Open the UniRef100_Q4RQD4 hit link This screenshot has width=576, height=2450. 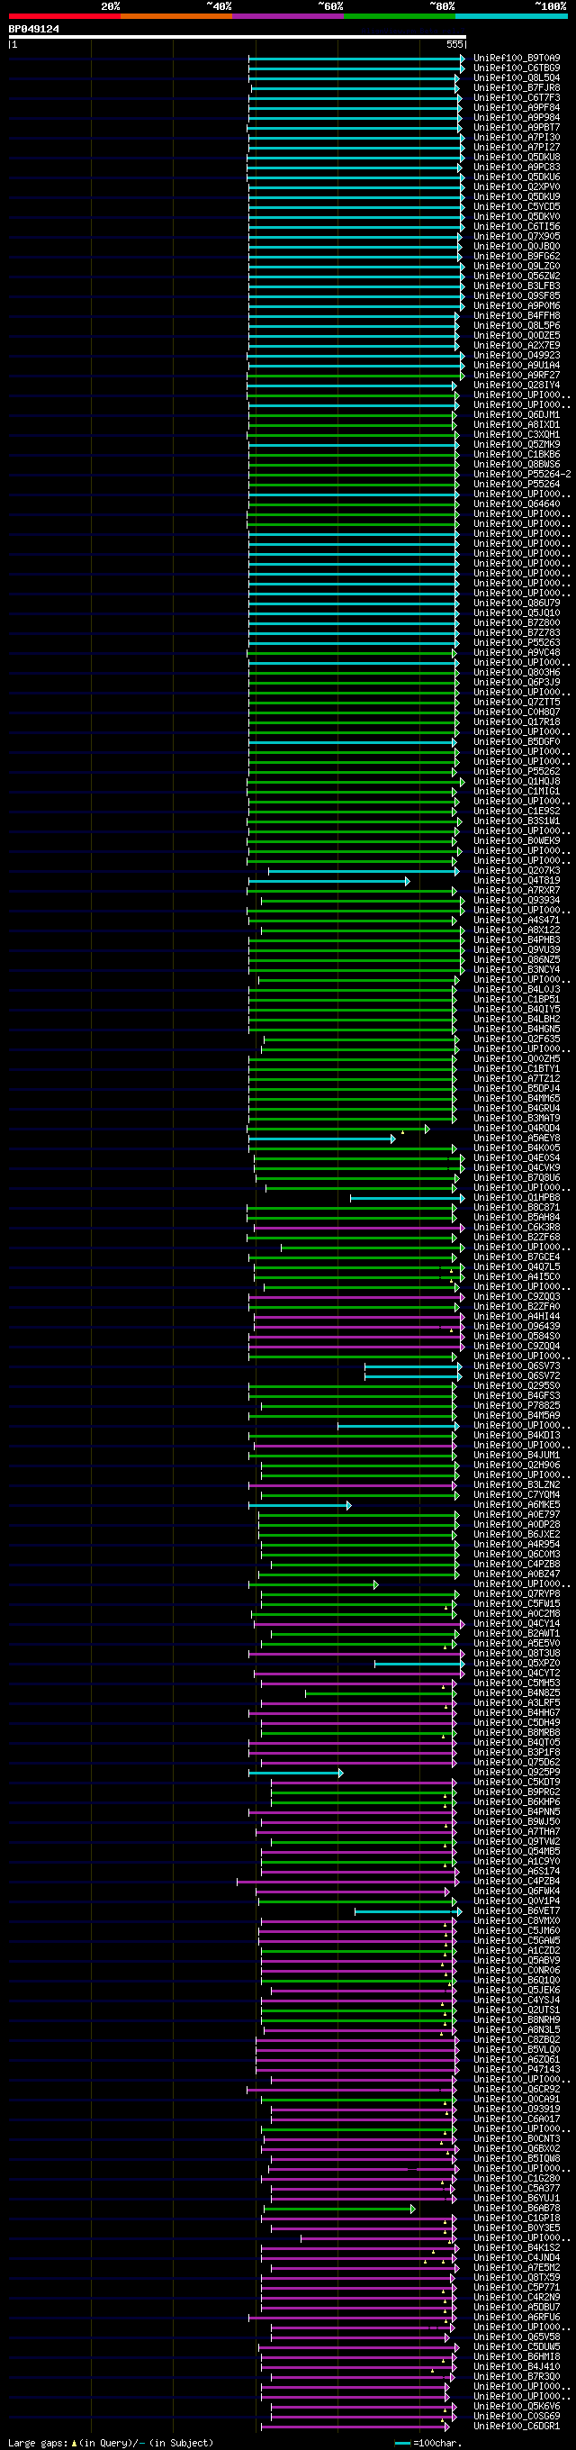coord(517,1129)
